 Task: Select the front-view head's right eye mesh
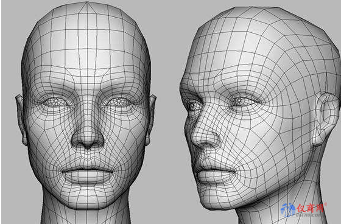click(119, 102)
